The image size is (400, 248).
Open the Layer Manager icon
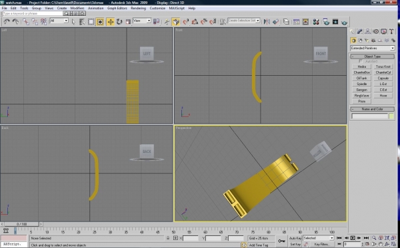point(286,22)
